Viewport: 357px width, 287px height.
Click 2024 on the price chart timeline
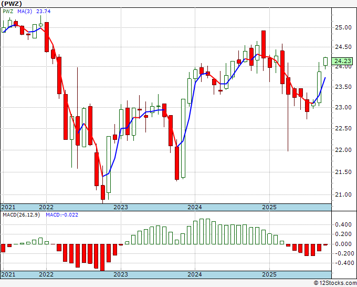[x=195, y=207]
